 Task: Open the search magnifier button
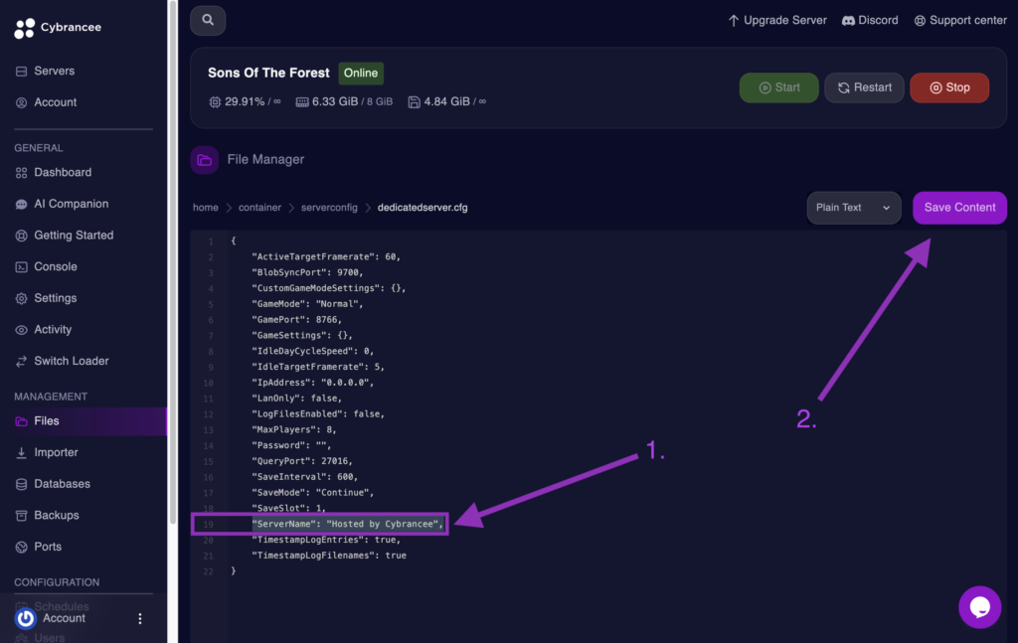(208, 20)
